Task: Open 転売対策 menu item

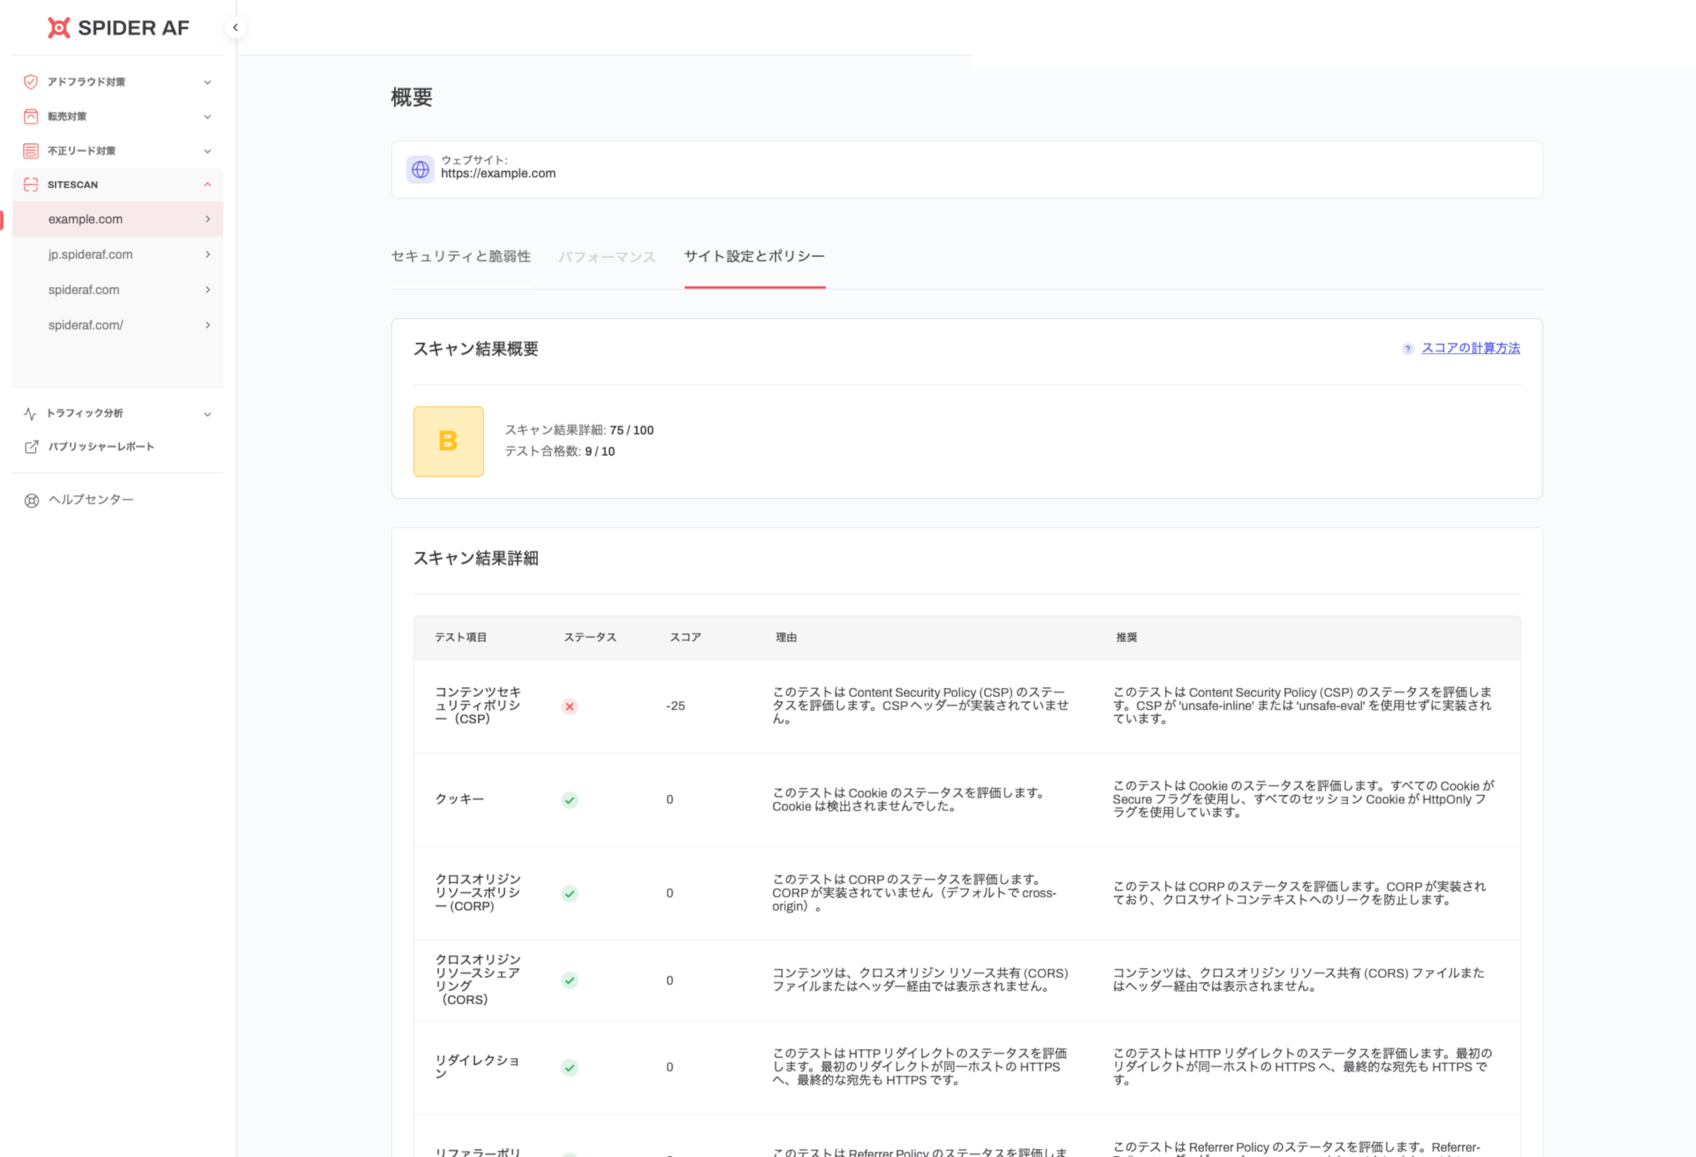Action: click(x=67, y=116)
